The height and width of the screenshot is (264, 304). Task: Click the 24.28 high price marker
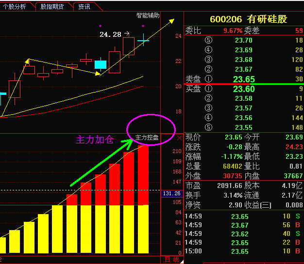(110, 34)
